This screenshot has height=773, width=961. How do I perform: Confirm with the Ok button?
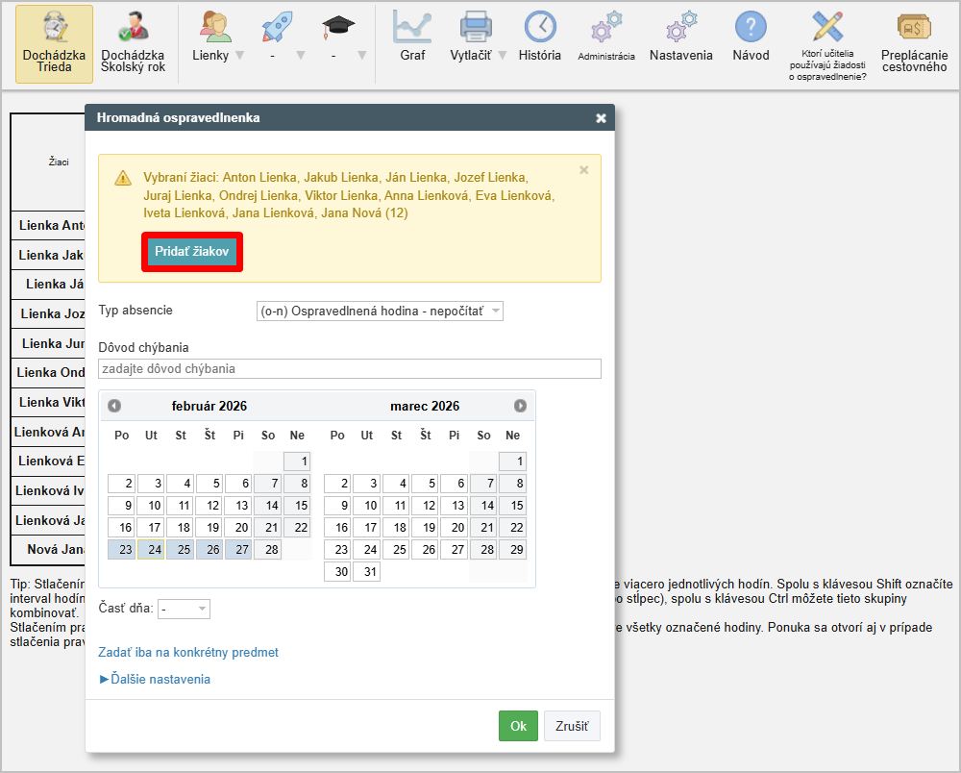click(518, 726)
